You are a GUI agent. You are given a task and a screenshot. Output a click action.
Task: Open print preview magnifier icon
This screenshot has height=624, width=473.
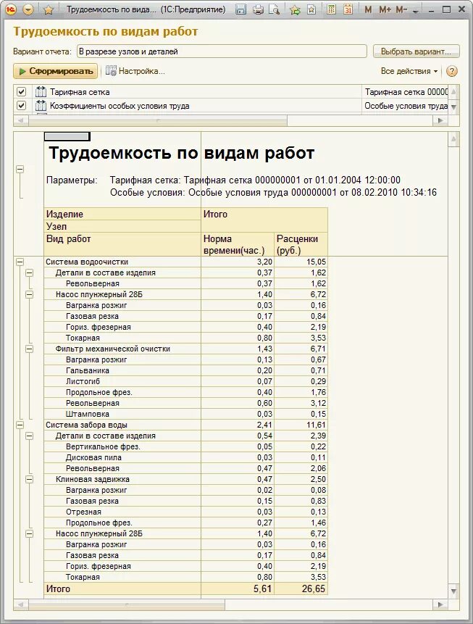(274, 9)
